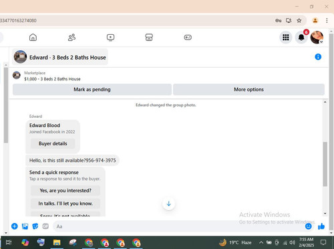Open notifications bell with 6 badge
The image size is (334, 249).
tap(301, 37)
